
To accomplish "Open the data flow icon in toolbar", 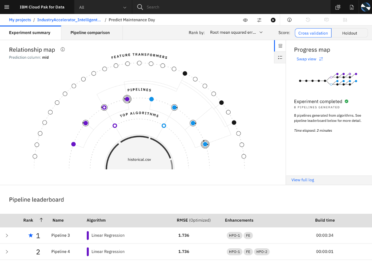I will click(x=345, y=20).
